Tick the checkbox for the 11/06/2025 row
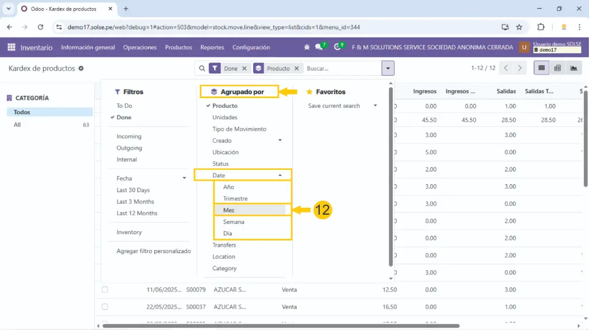Viewport: 589px width, 330px height. (x=105, y=290)
